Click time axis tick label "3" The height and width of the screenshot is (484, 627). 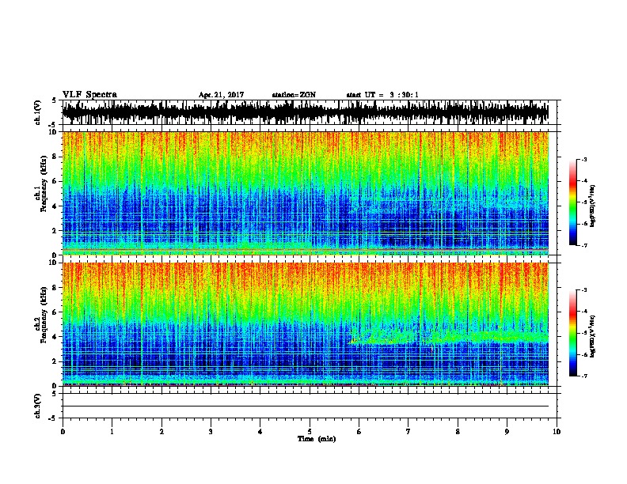(x=211, y=432)
